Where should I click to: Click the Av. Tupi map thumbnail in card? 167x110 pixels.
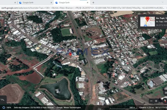pos(148,22)
